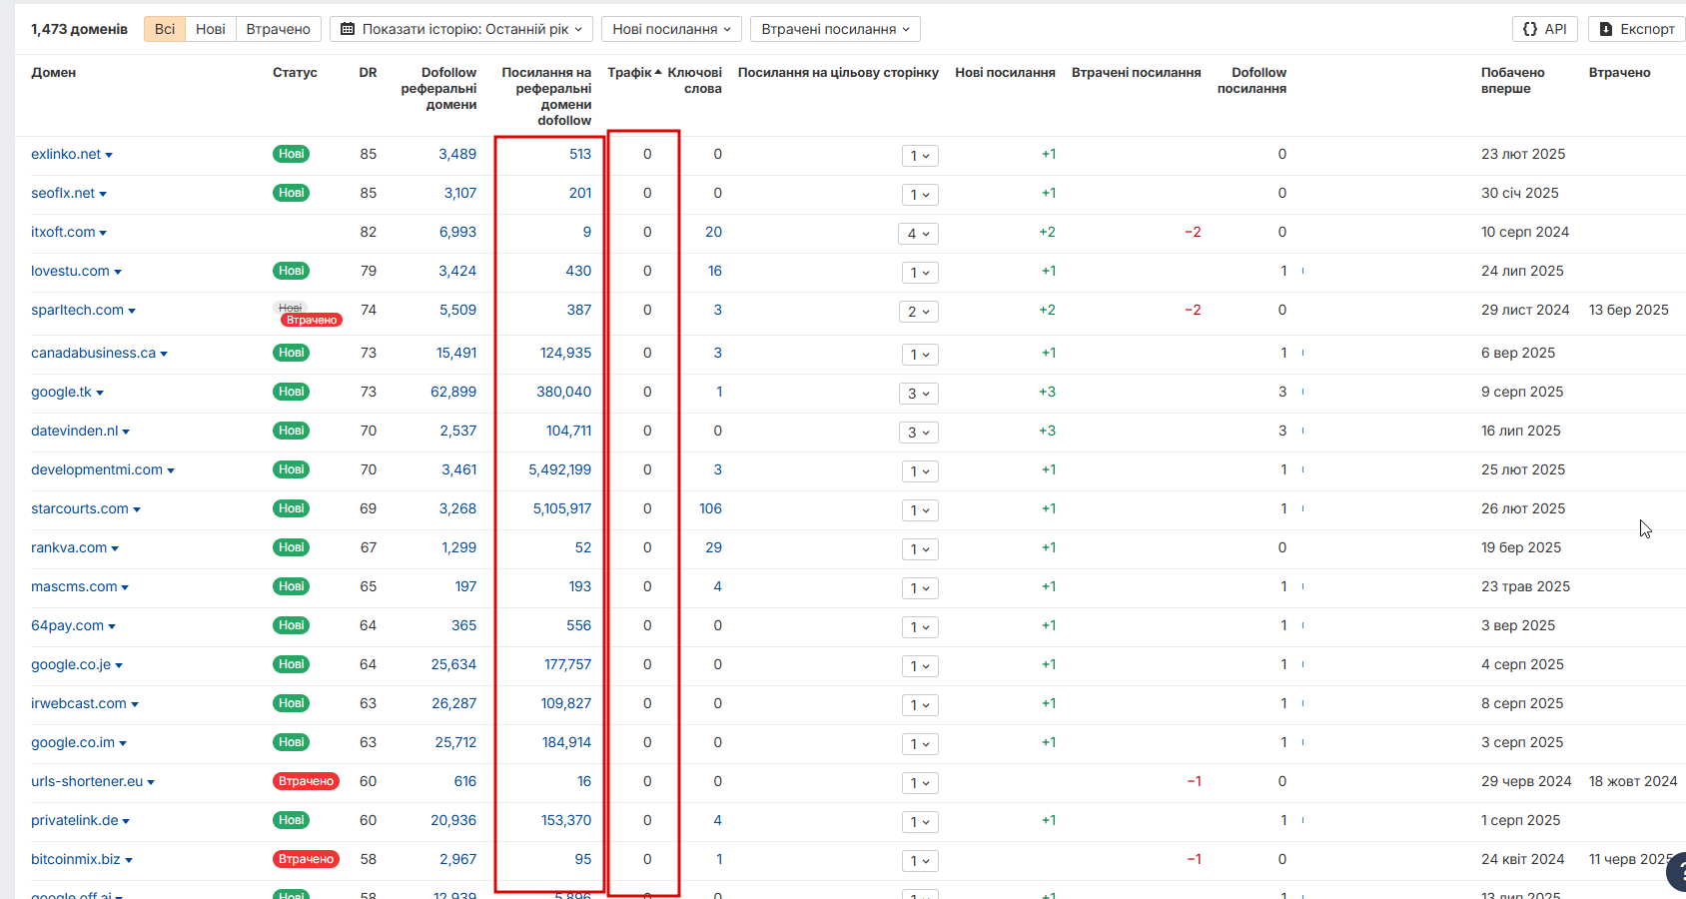Open the irwebcast.com domain link
Viewport: 1686px width, 899px height.
click(x=79, y=703)
